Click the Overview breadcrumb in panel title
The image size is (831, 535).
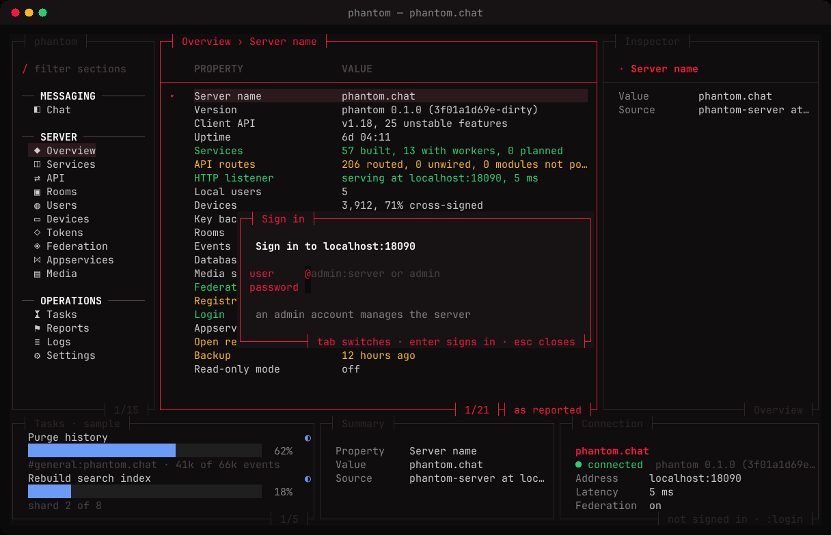pyautogui.click(x=206, y=42)
